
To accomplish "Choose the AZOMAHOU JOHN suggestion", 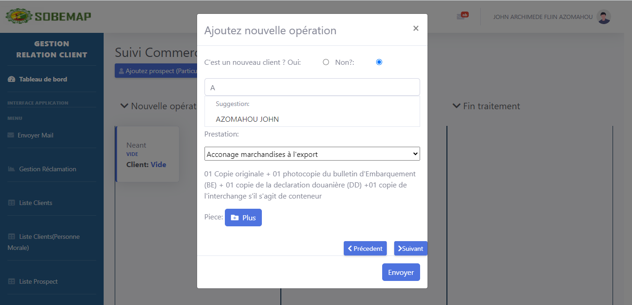I will pos(248,119).
